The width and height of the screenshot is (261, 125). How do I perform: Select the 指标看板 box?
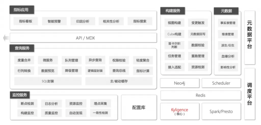coord(25,21)
